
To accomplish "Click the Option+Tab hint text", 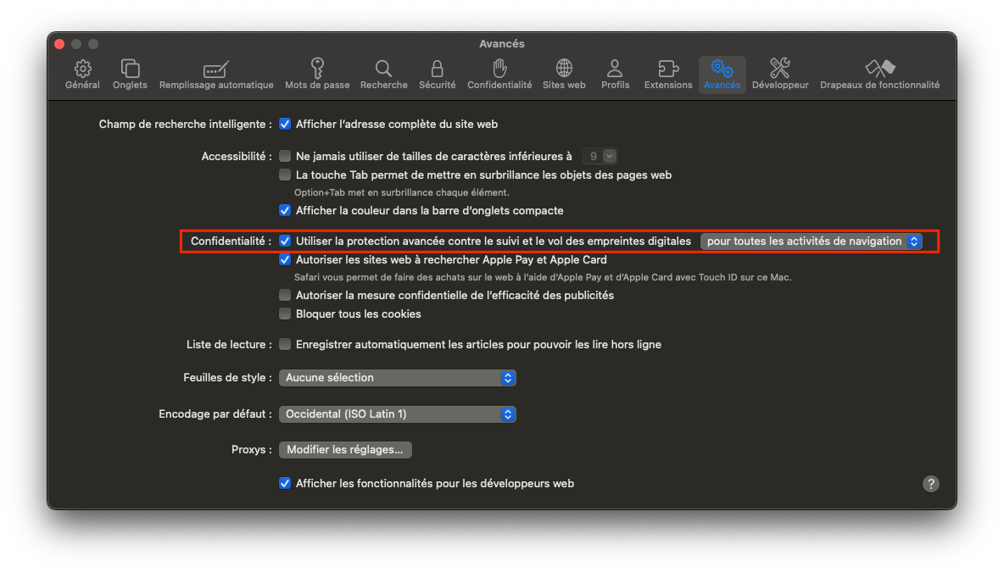I will (401, 192).
